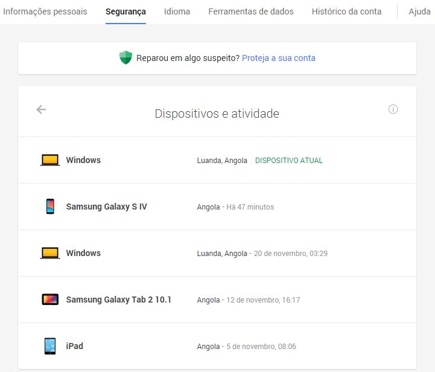Click the 'Há 47 minutos' activity text
Image resolution: width=435 pixels, height=372 pixels.
pyautogui.click(x=250, y=207)
